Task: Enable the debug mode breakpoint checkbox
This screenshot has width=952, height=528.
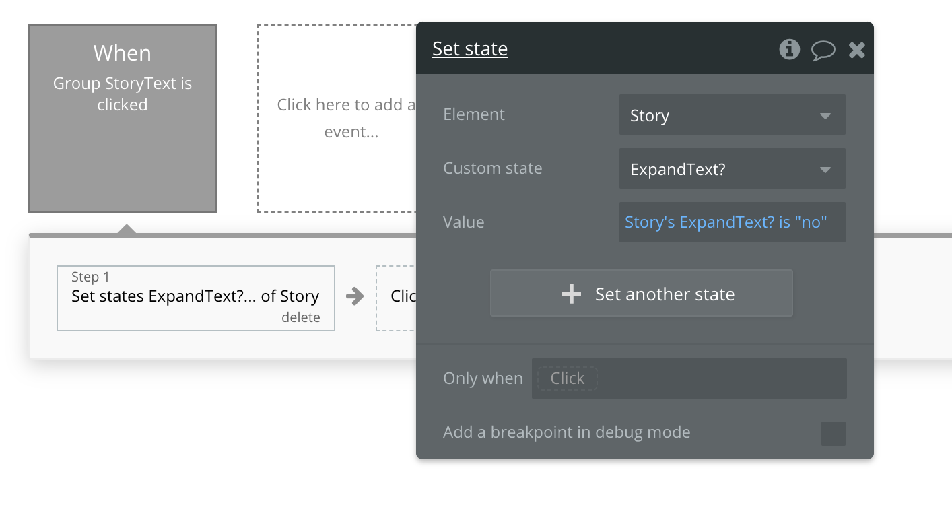Action: (833, 433)
